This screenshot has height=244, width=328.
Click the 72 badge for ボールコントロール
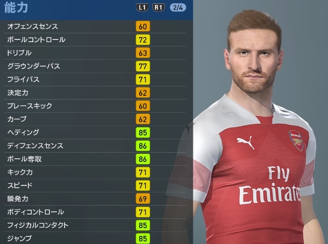tap(143, 39)
